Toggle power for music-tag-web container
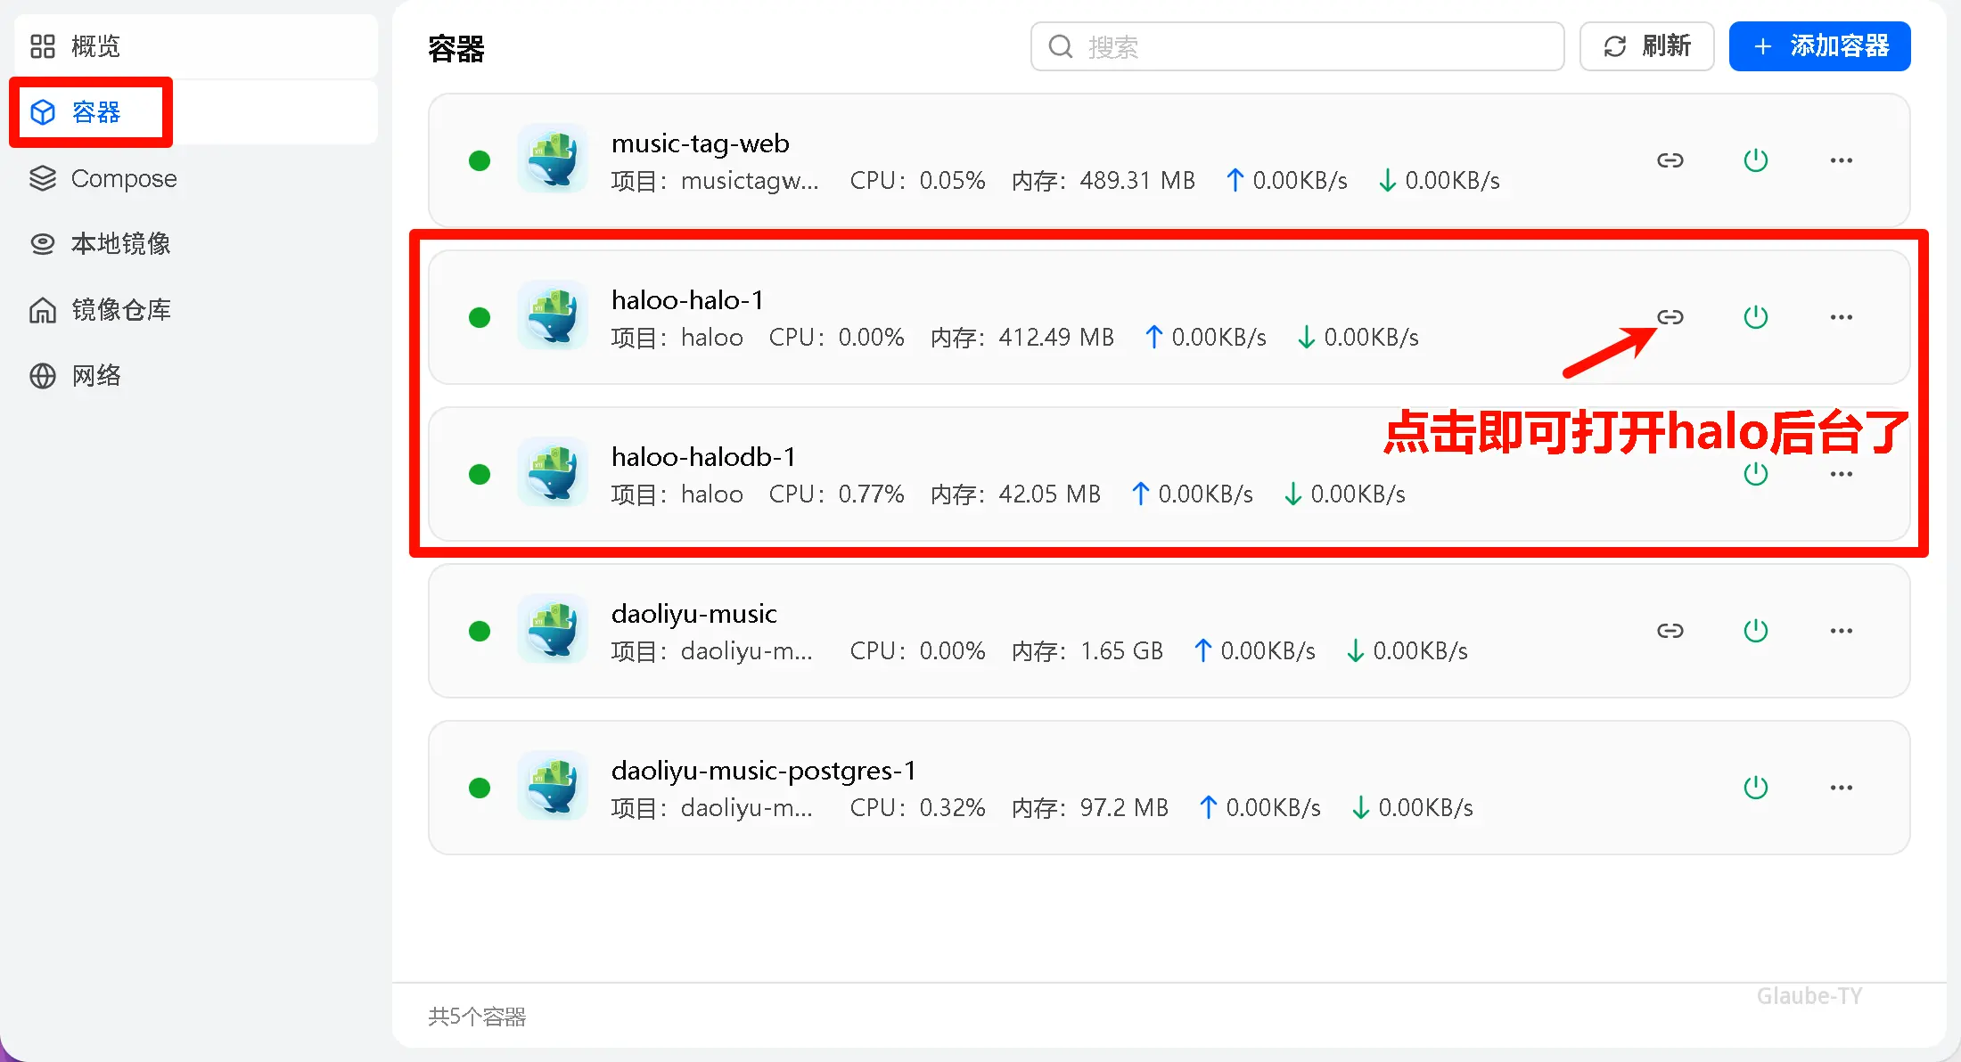1961x1062 pixels. pos(1755,160)
